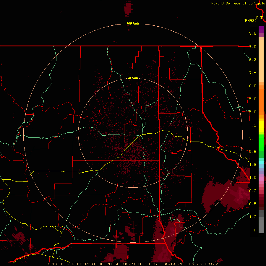Click the SPECIFIC DIFFERENTIAL PHASE caption title
Screen dimensions: 266x266
[85, 264]
